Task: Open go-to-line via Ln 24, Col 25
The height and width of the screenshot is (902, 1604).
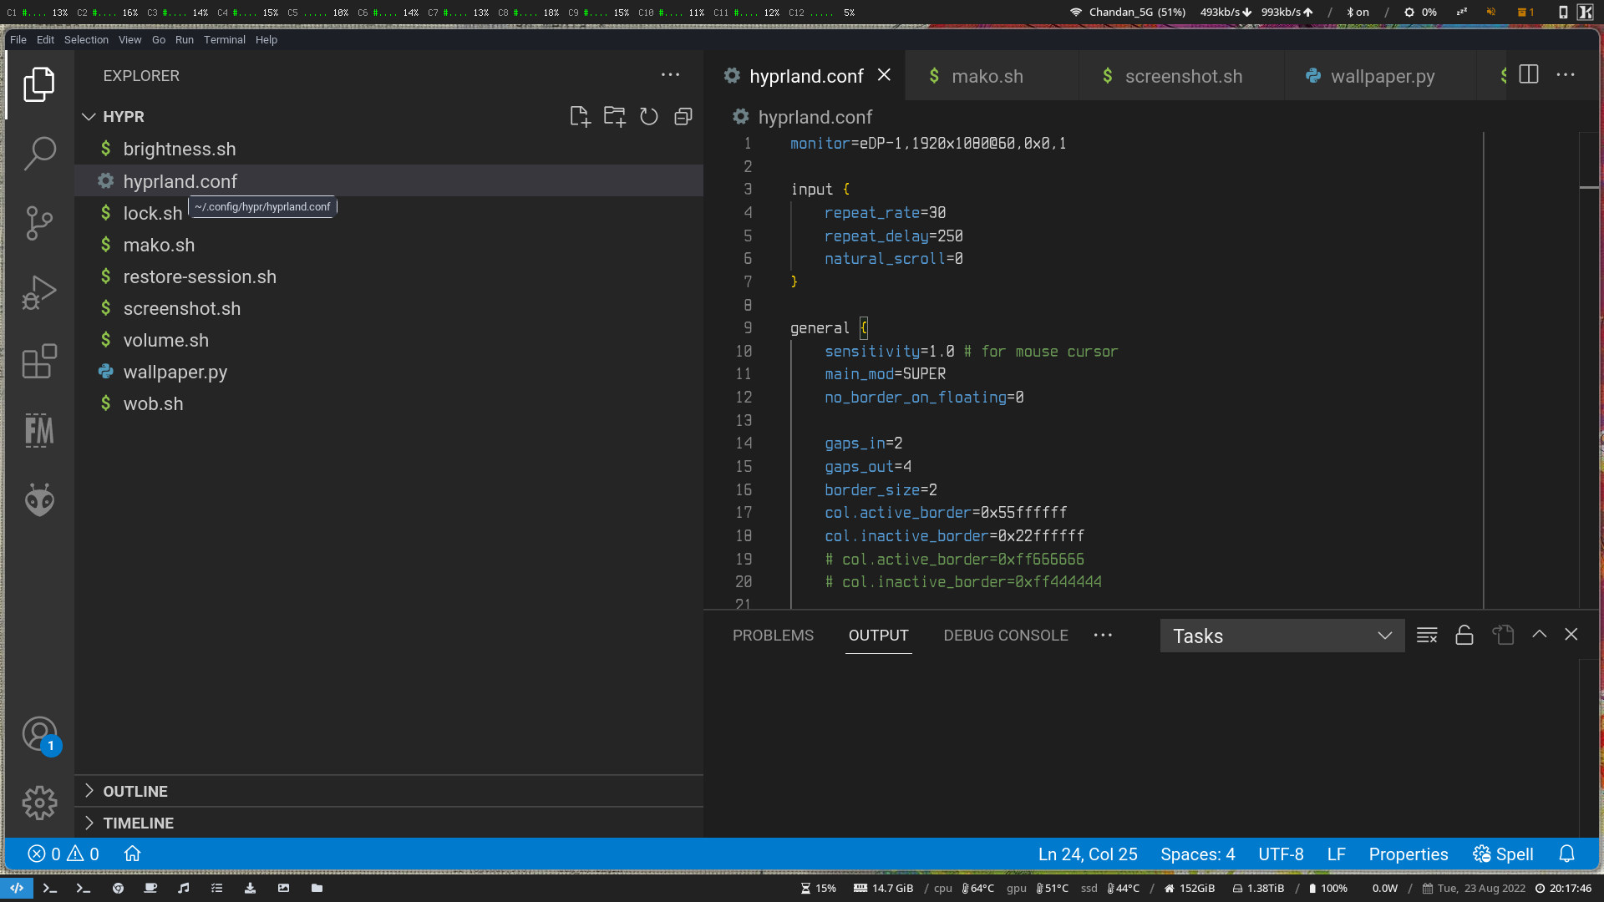Action: click(x=1088, y=854)
